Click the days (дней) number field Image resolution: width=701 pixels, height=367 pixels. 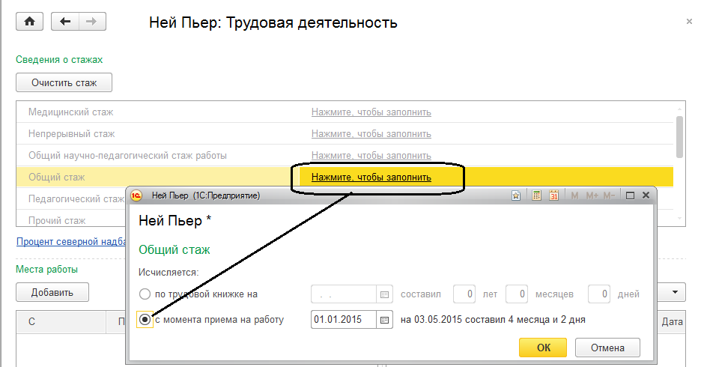(x=599, y=294)
